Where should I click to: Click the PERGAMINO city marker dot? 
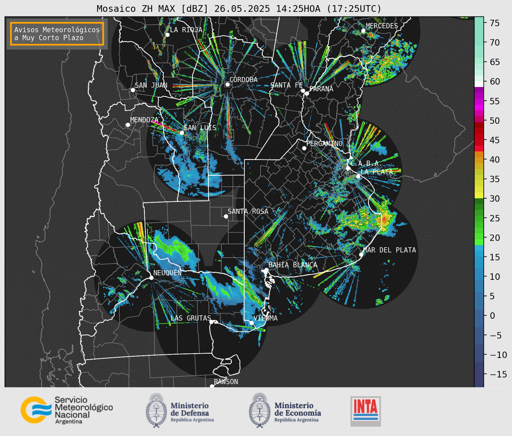(304, 148)
